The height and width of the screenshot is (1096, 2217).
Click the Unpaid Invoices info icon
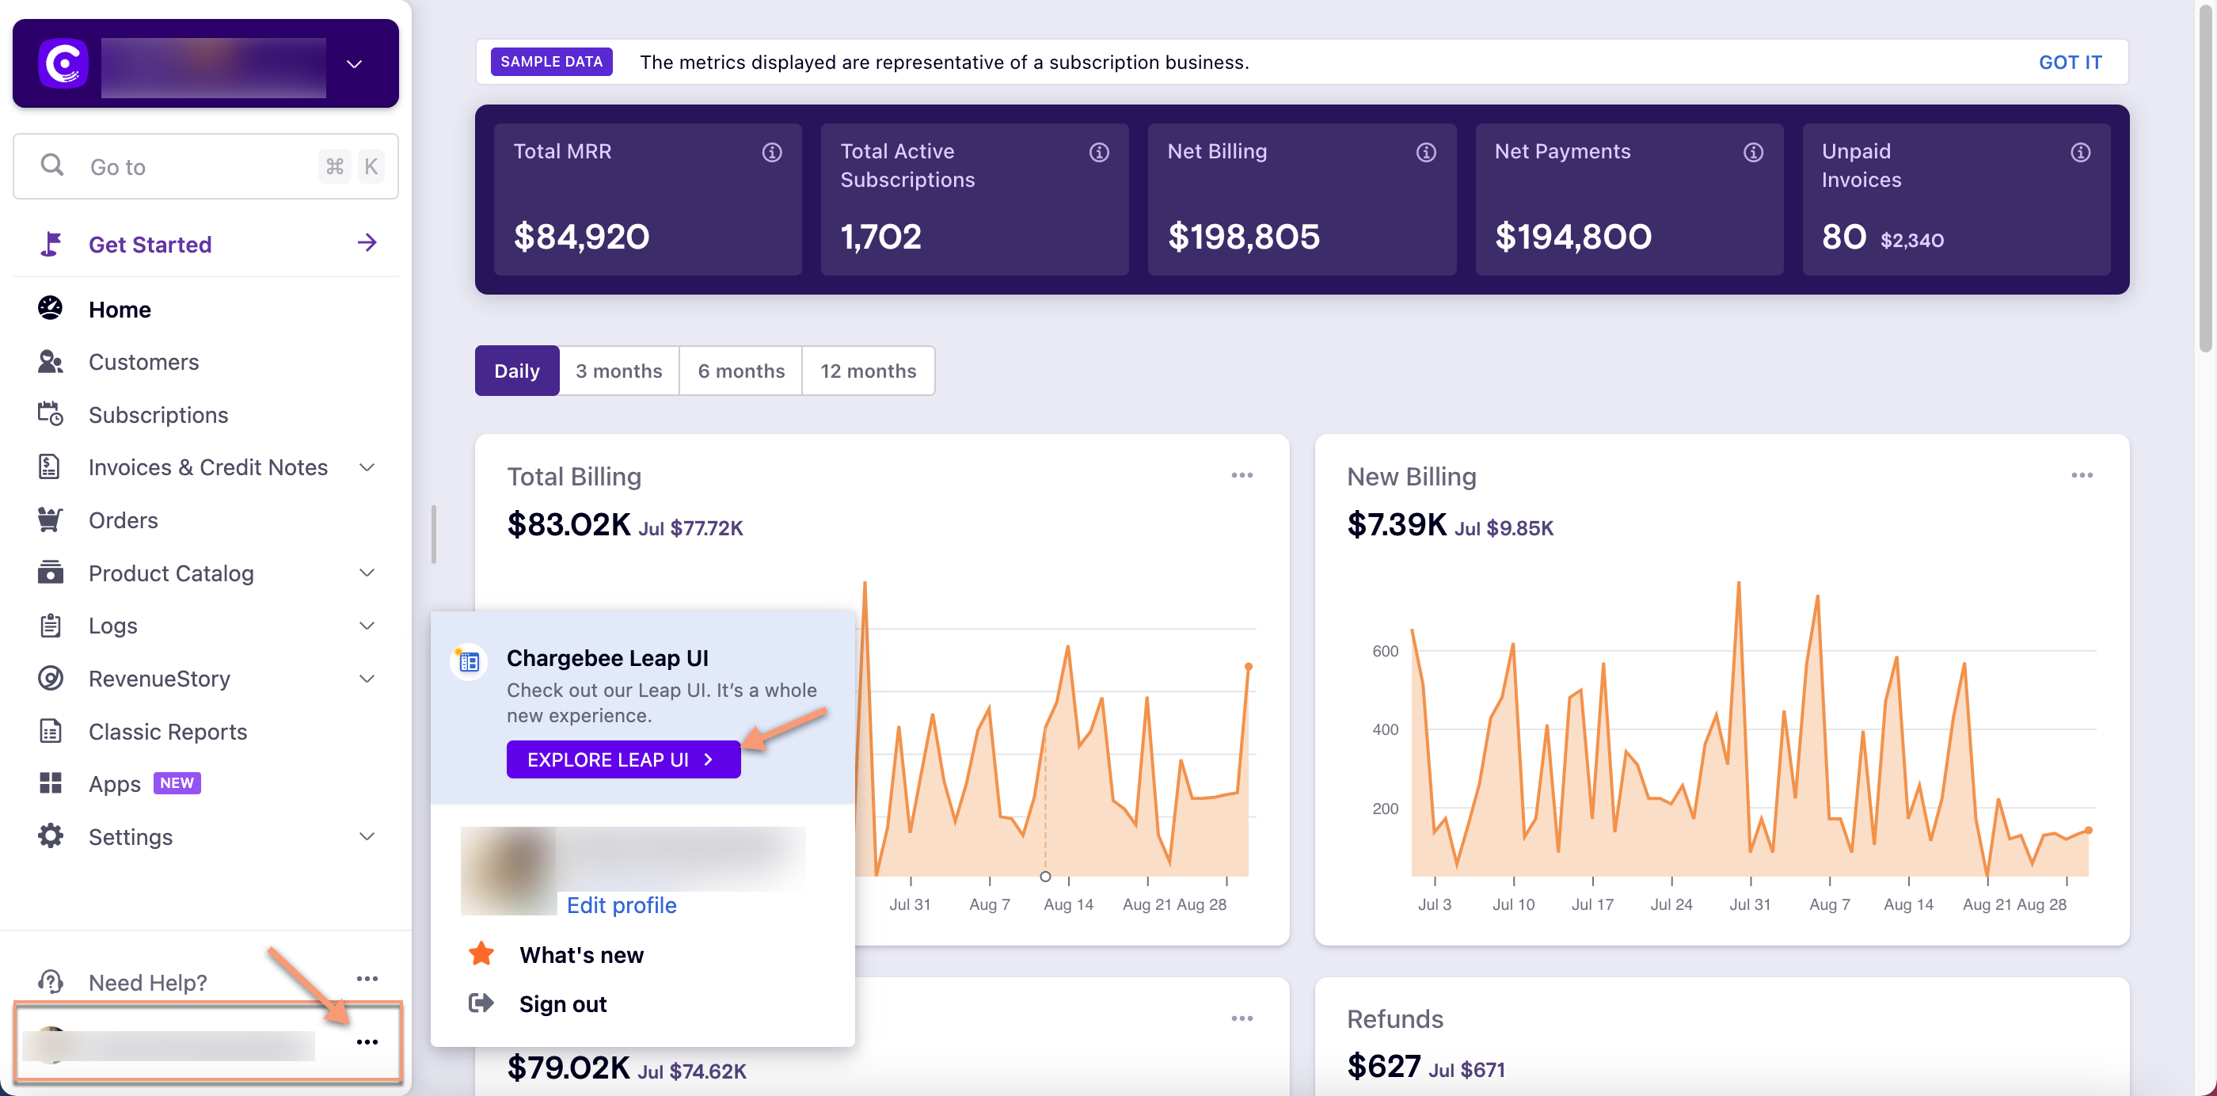pos(2080,152)
